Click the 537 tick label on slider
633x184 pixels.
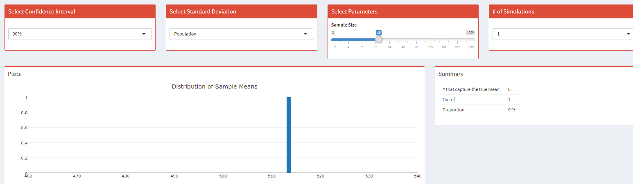tap(457, 47)
